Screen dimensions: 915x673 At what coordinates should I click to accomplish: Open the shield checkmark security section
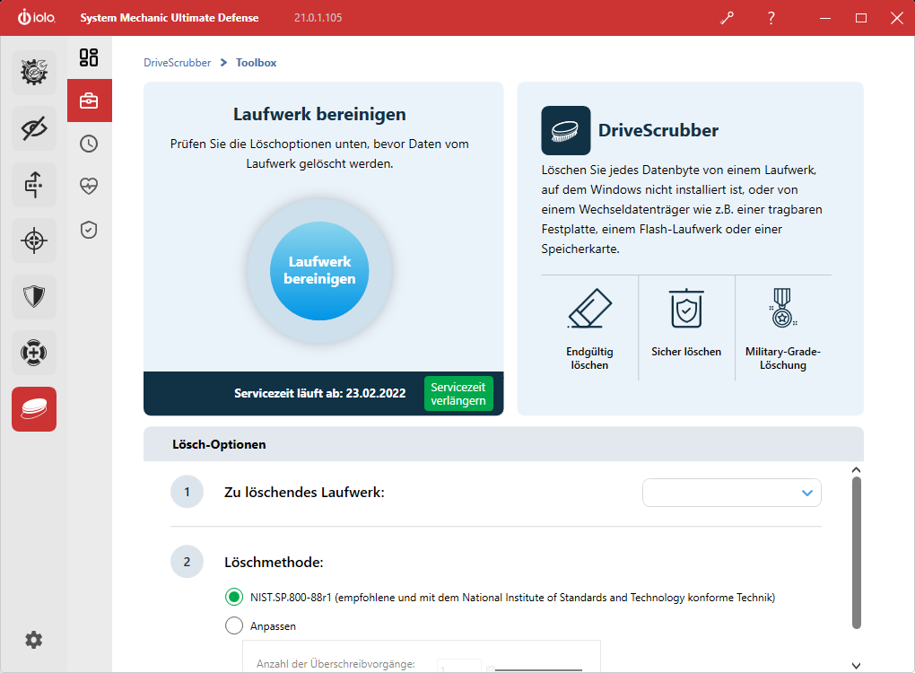(x=89, y=230)
